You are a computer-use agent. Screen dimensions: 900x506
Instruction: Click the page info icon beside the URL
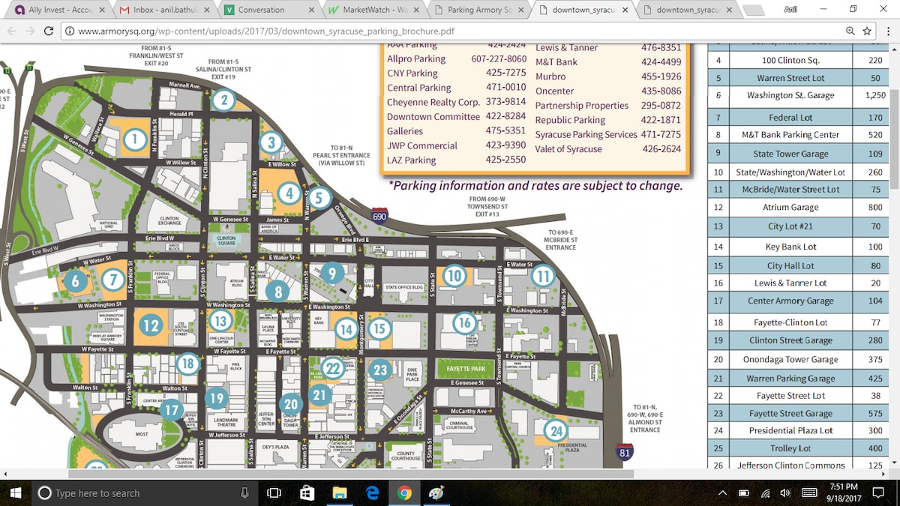70,31
